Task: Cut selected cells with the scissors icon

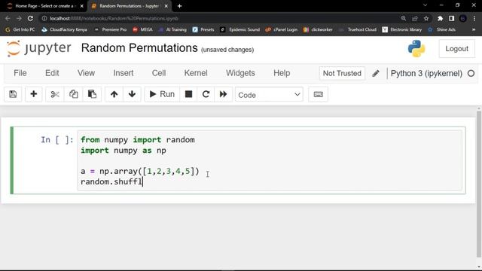Action: tap(55, 94)
